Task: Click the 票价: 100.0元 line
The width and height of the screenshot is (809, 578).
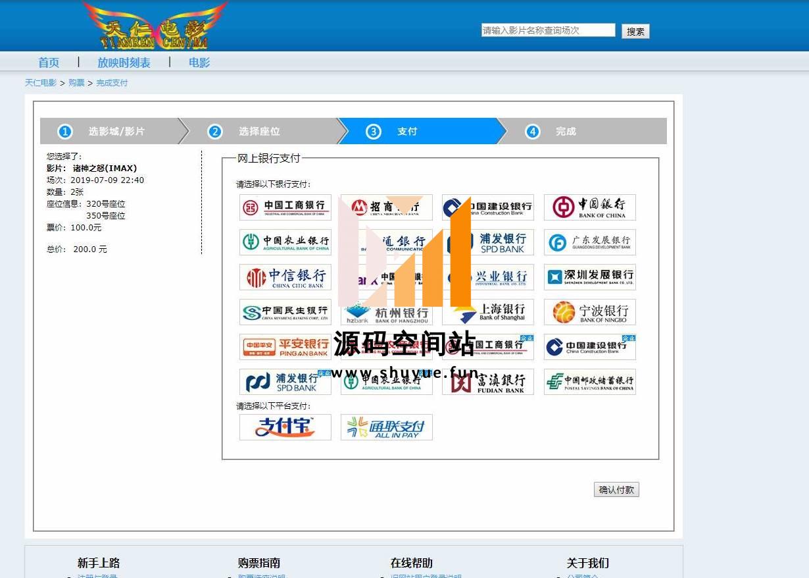Action: (74, 228)
